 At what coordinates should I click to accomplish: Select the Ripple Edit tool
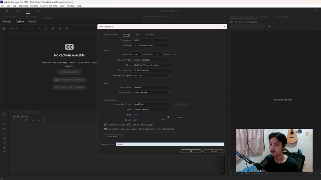(4, 124)
